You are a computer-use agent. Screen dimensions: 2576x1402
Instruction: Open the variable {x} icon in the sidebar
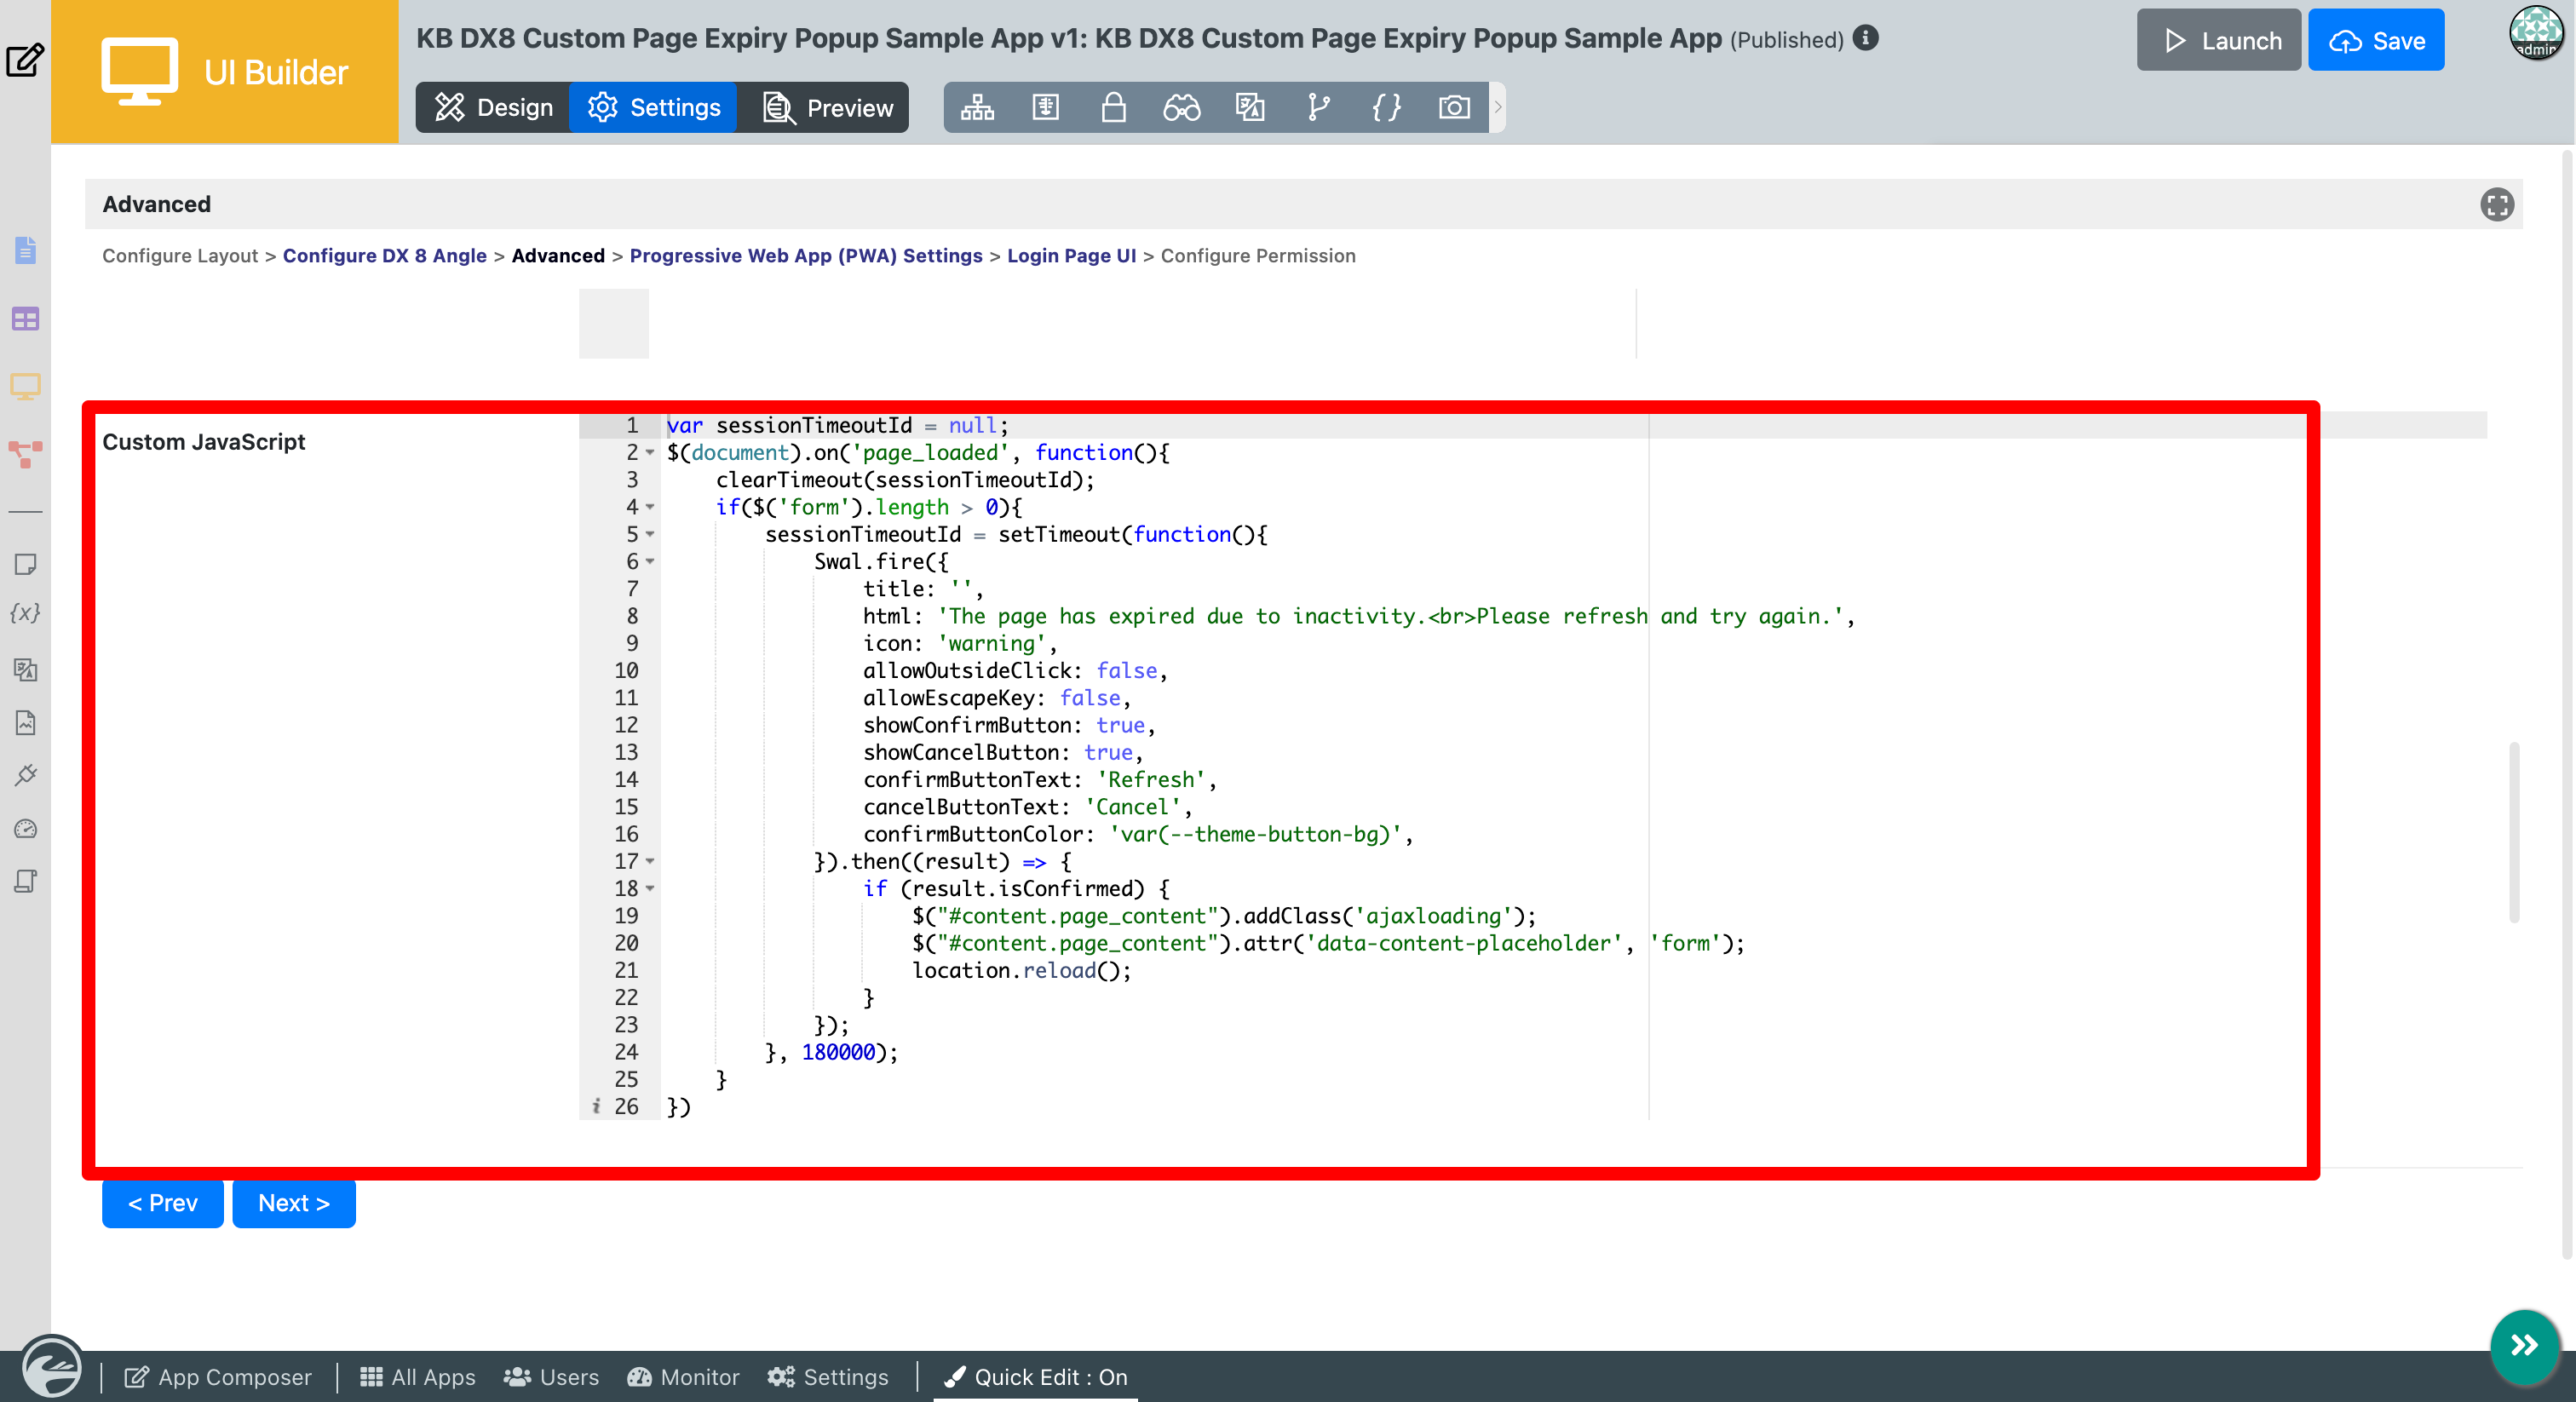[25, 613]
